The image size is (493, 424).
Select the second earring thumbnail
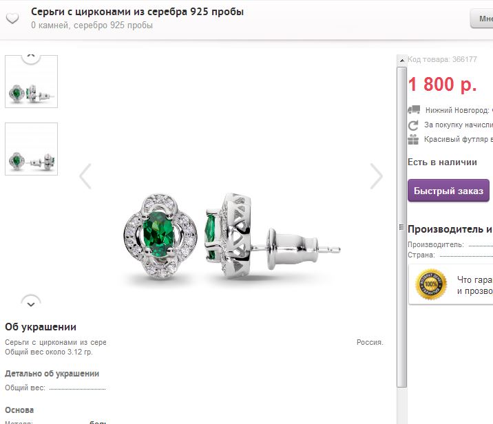click(31, 149)
